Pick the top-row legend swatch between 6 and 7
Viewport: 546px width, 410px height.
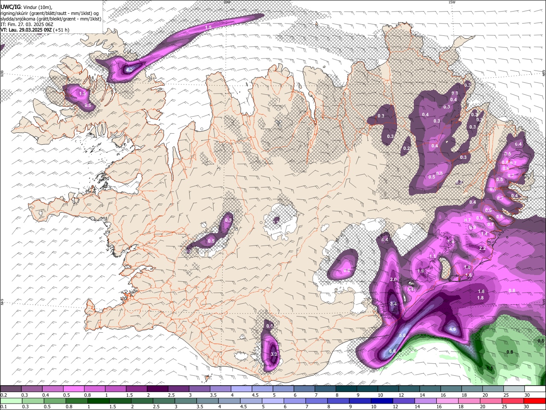coord(304,389)
